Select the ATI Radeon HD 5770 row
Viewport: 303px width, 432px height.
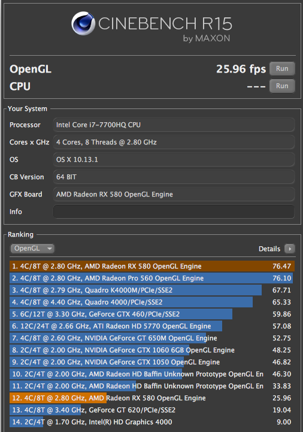tap(152, 326)
